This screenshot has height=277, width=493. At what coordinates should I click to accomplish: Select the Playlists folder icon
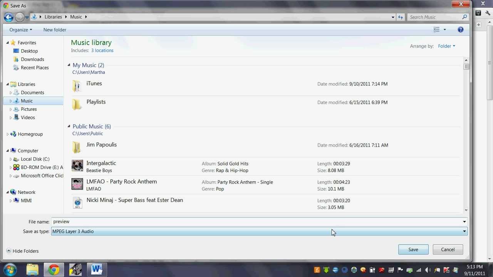point(77,104)
